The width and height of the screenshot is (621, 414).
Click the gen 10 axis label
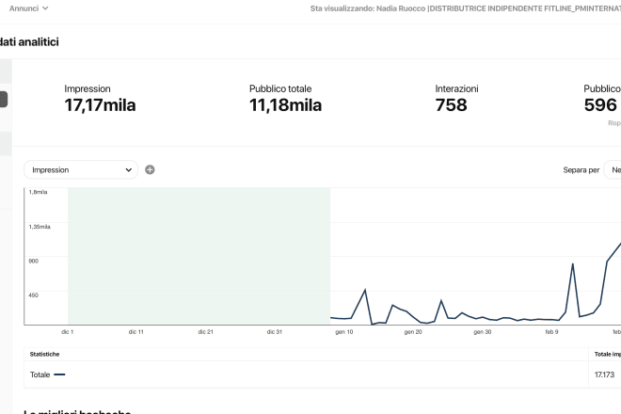pos(343,332)
